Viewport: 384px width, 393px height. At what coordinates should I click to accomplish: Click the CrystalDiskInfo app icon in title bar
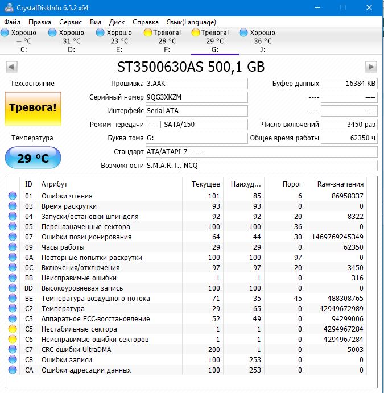click(8, 7)
